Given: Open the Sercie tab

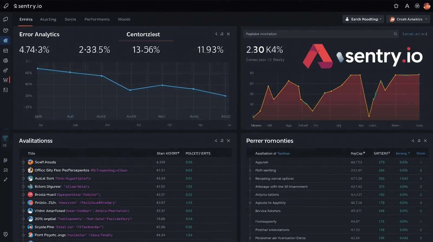Looking at the screenshot, I should (70, 19).
